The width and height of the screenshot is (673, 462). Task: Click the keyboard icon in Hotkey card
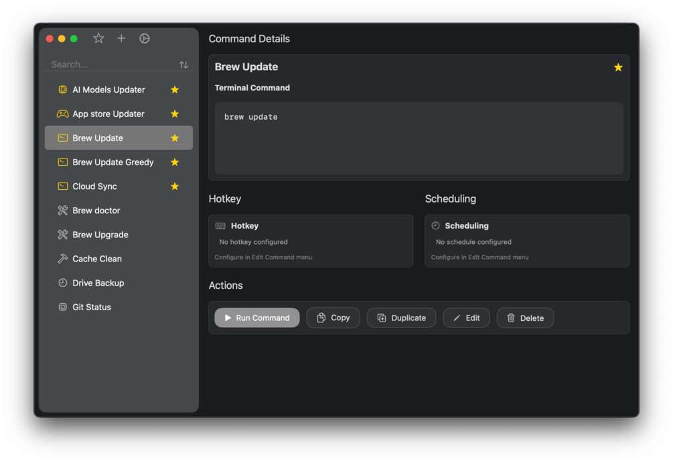pos(220,226)
